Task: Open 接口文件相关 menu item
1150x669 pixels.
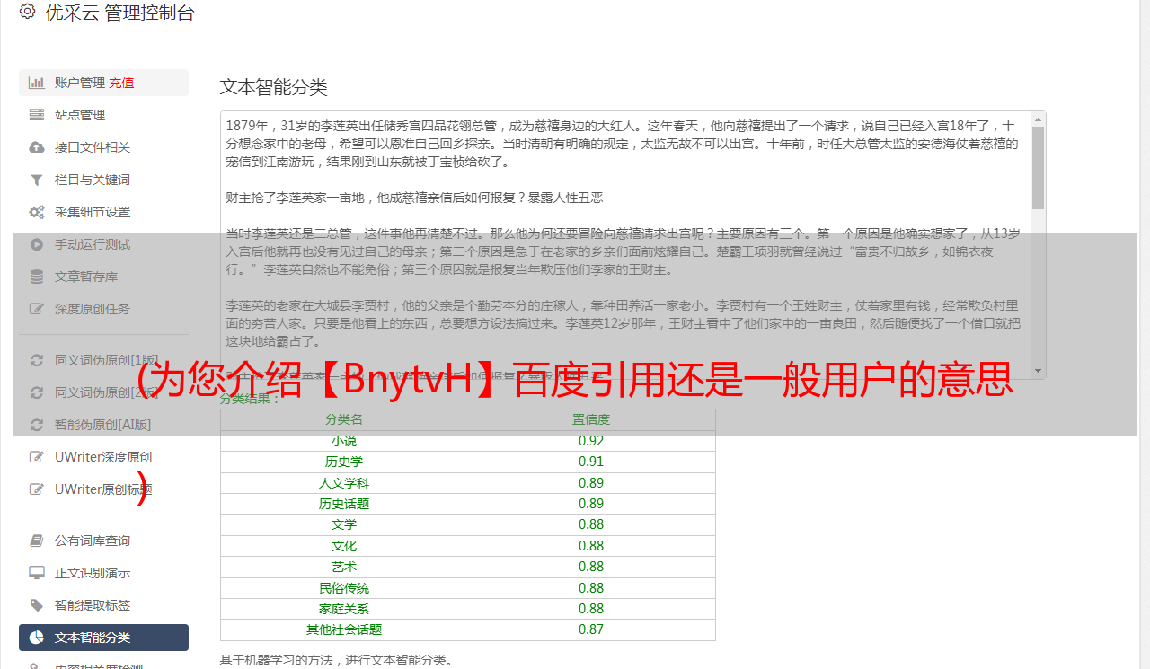Action: tap(103, 147)
